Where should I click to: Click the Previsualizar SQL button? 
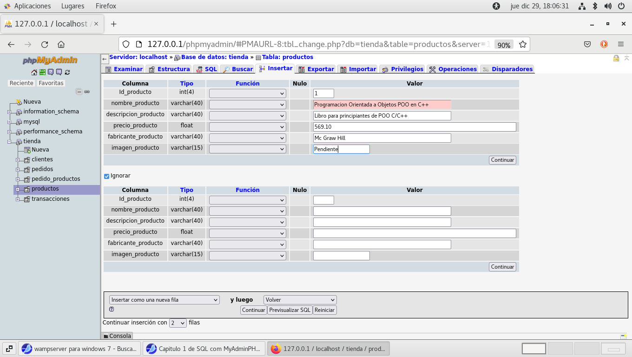(x=290, y=310)
